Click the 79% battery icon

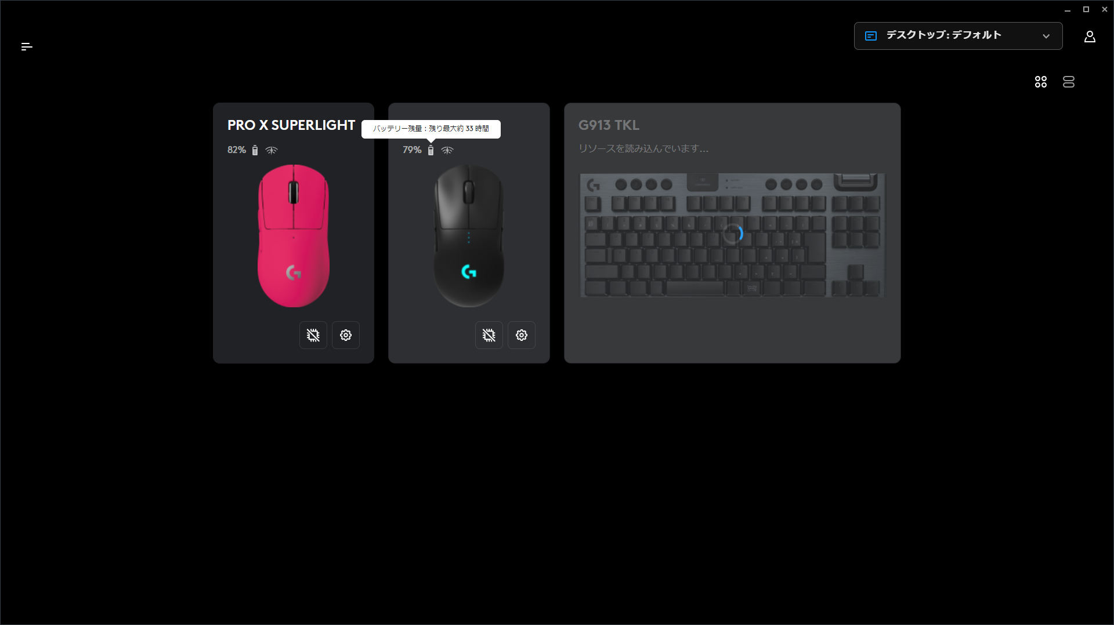click(431, 150)
